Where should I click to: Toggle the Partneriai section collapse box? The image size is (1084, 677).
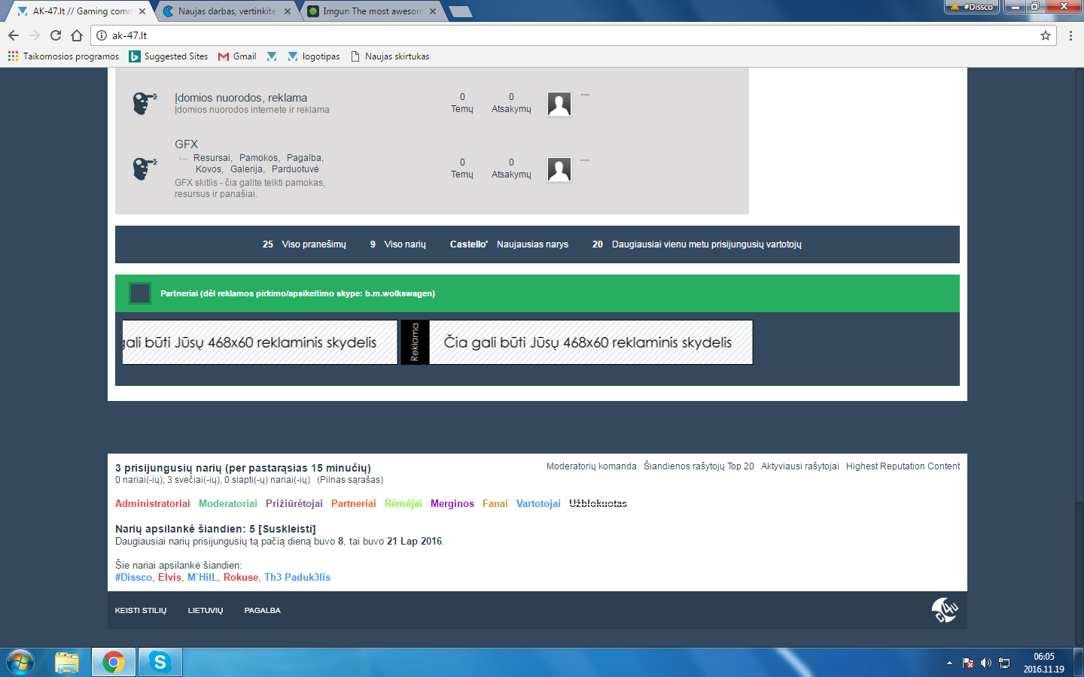pyautogui.click(x=140, y=293)
